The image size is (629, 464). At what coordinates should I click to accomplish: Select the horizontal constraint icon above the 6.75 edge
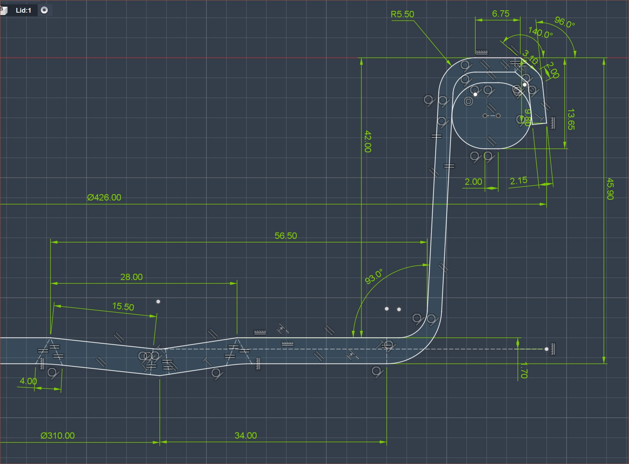[481, 52]
